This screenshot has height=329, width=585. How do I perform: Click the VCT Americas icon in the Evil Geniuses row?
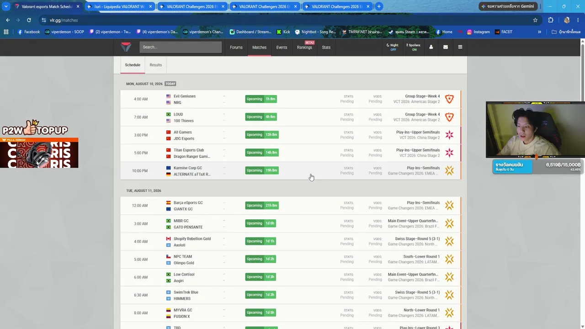[x=449, y=99]
